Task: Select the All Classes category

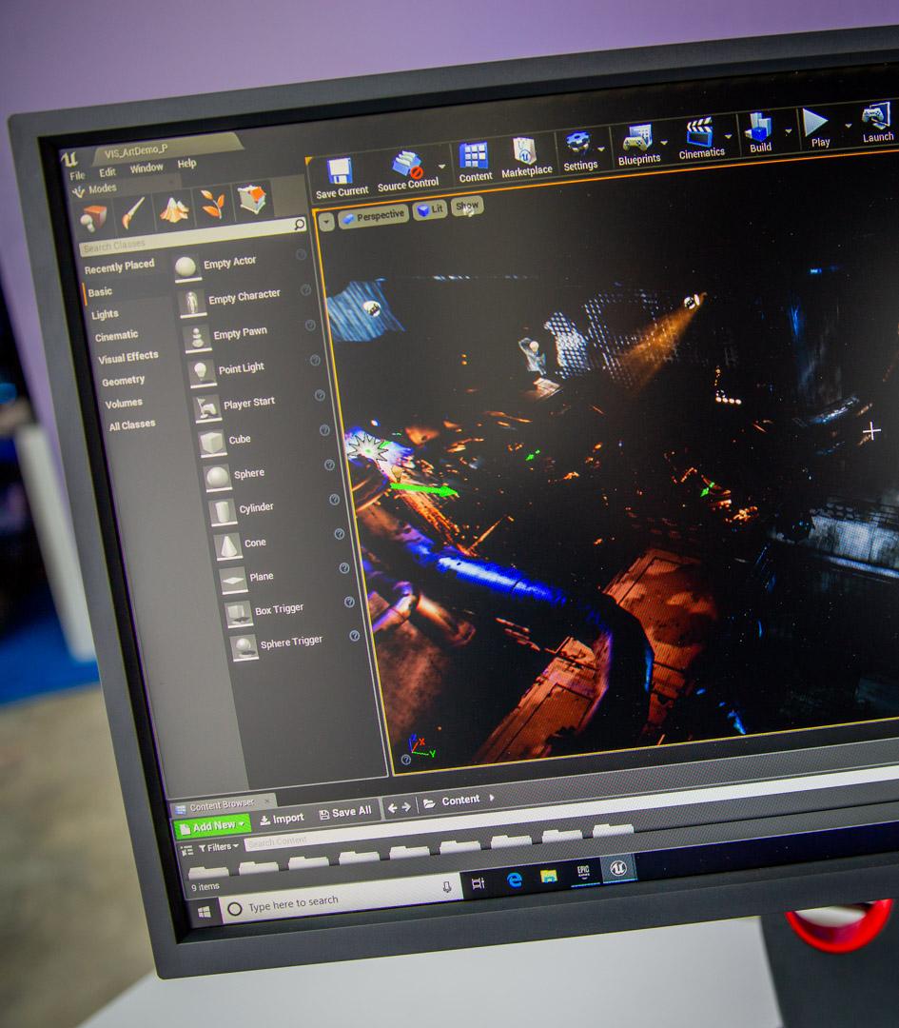Action: (x=131, y=425)
